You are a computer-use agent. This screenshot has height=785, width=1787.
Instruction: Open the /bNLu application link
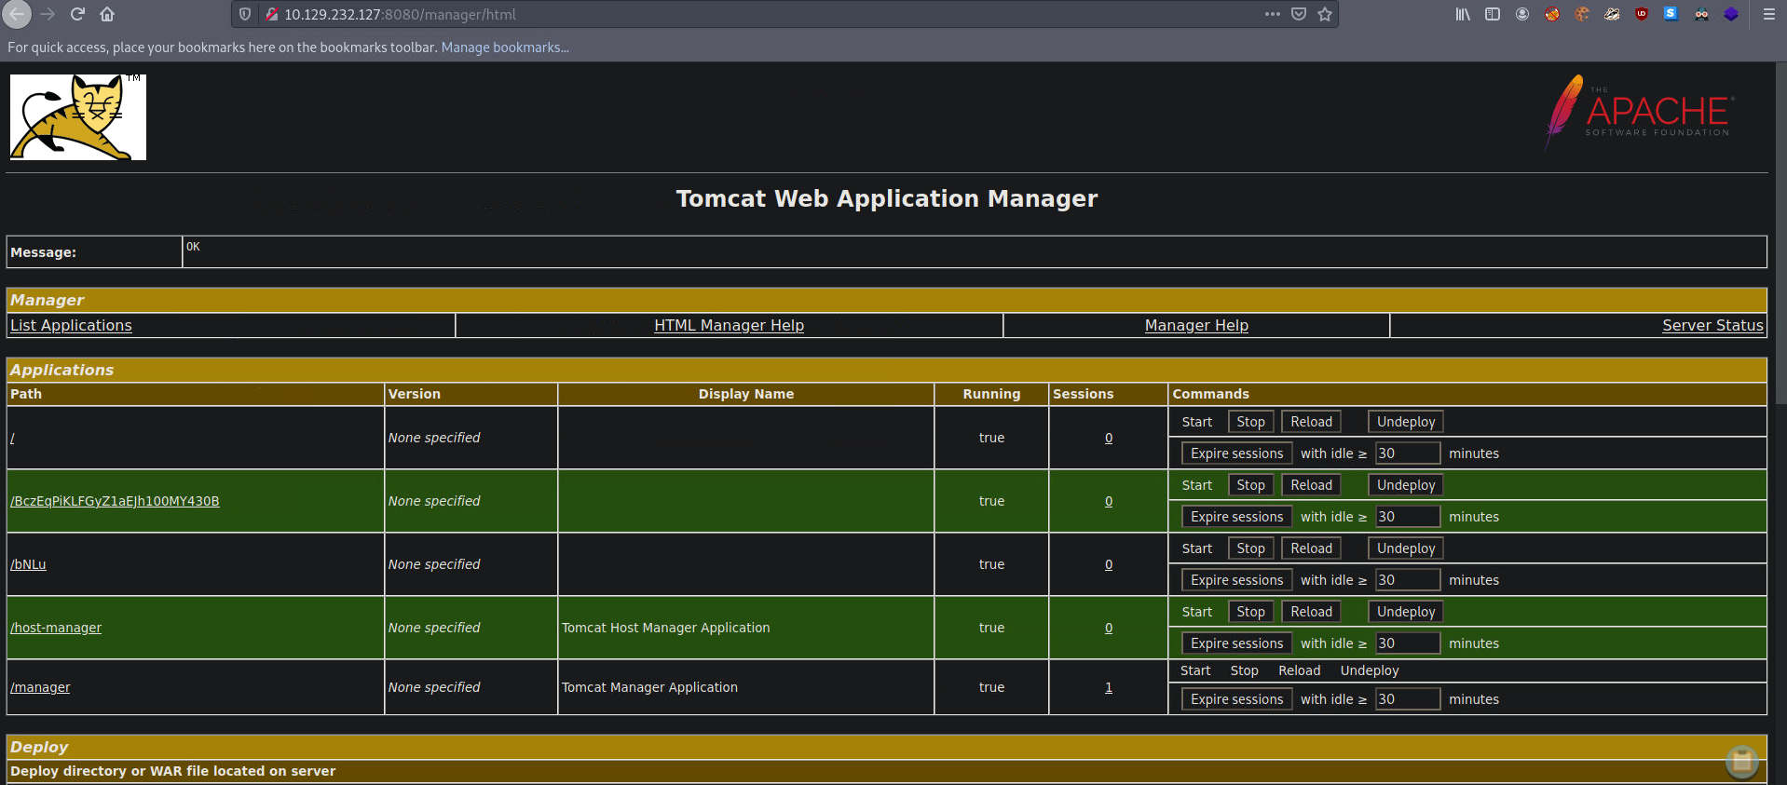coord(28,564)
